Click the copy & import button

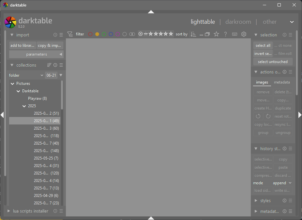coord(50,45)
